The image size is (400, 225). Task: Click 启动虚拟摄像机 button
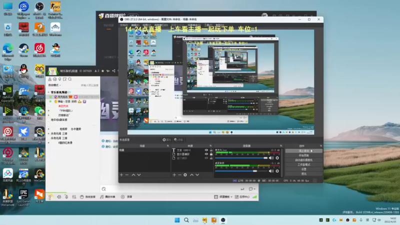(x=304, y=160)
